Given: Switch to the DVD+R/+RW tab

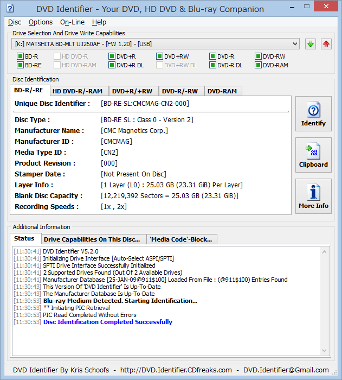Looking at the screenshot, I should 133,91.
